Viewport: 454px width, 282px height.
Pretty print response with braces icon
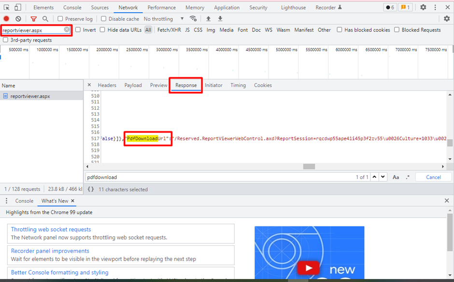coord(91,189)
